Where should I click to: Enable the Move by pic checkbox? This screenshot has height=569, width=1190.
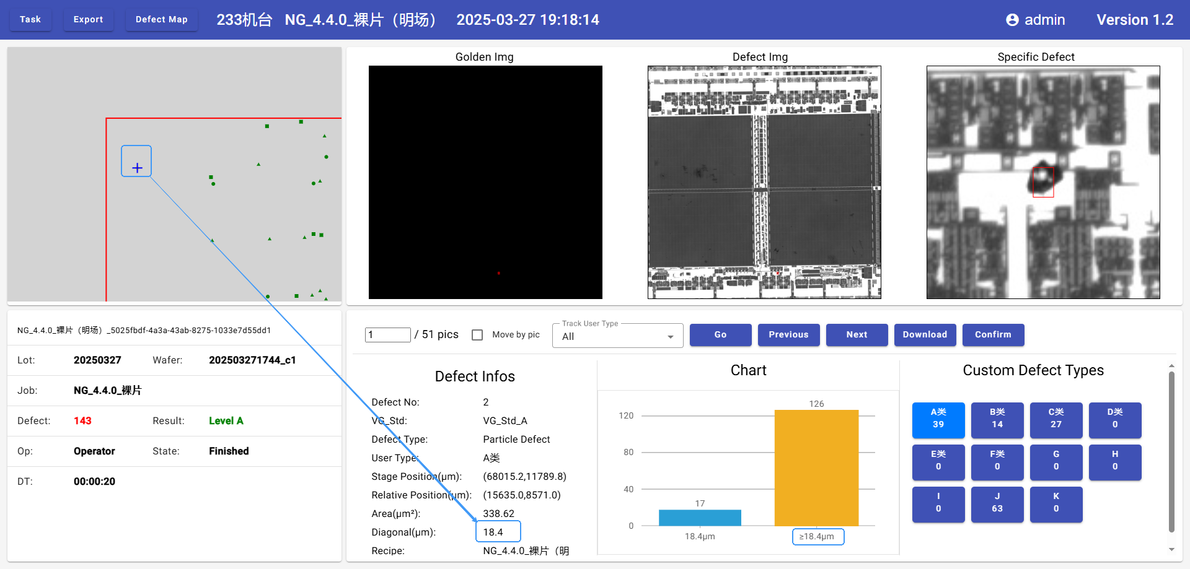[x=477, y=335]
